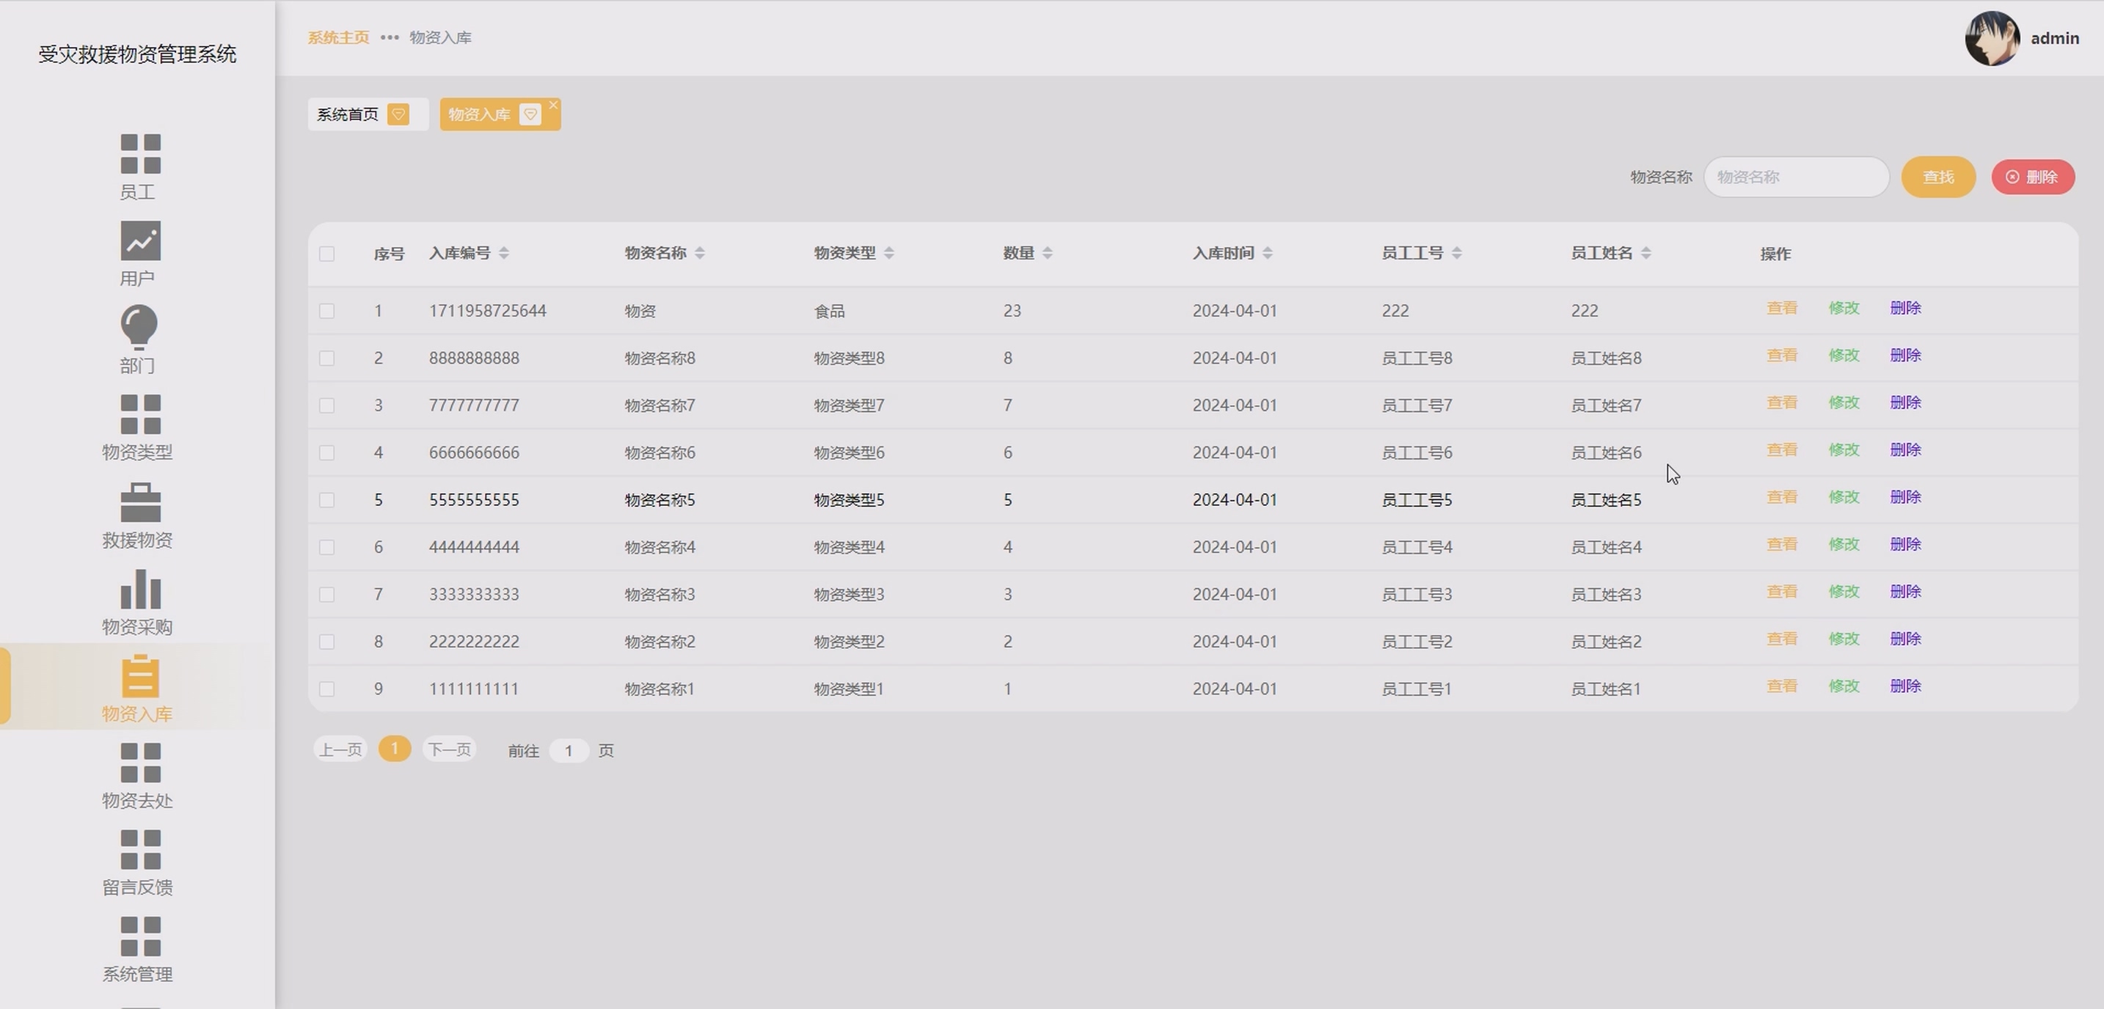The image size is (2104, 1009).
Task: Sort by 入库时间 column arrows
Action: (1268, 253)
